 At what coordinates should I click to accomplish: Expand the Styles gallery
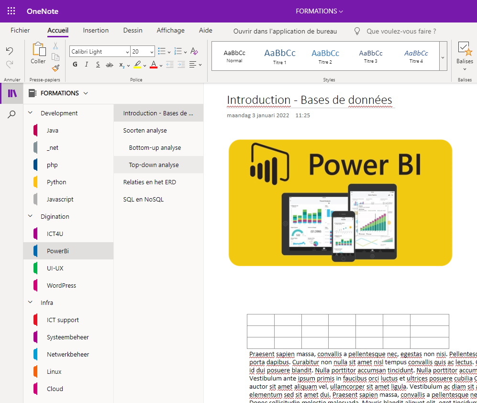[x=443, y=56]
